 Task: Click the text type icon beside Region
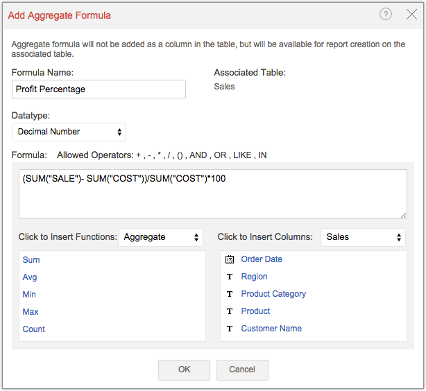pos(230,277)
